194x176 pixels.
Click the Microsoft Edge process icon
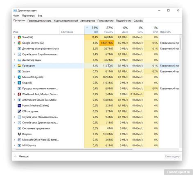coord(19,77)
